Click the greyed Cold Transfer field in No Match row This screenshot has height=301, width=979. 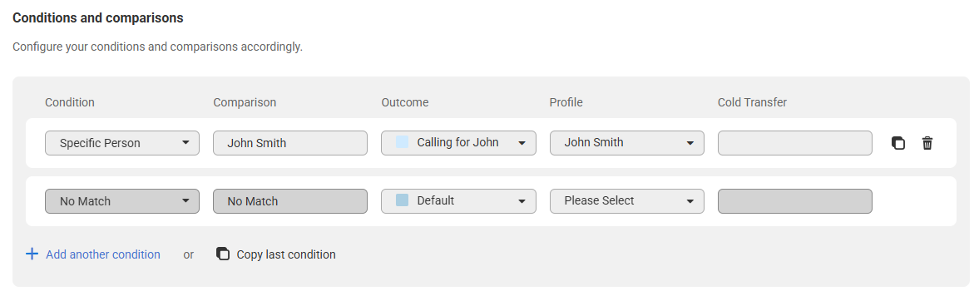pyautogui.click(x=795, y=201)
